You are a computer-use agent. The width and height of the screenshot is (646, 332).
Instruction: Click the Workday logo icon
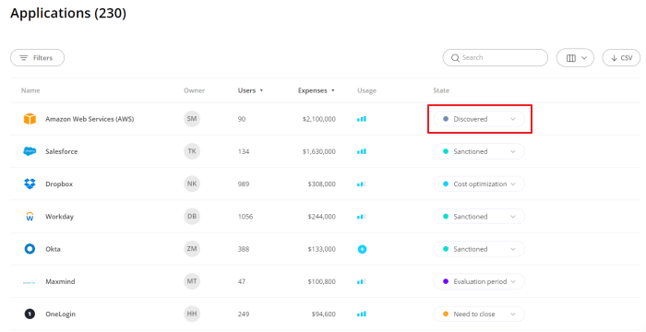[30, 216]
